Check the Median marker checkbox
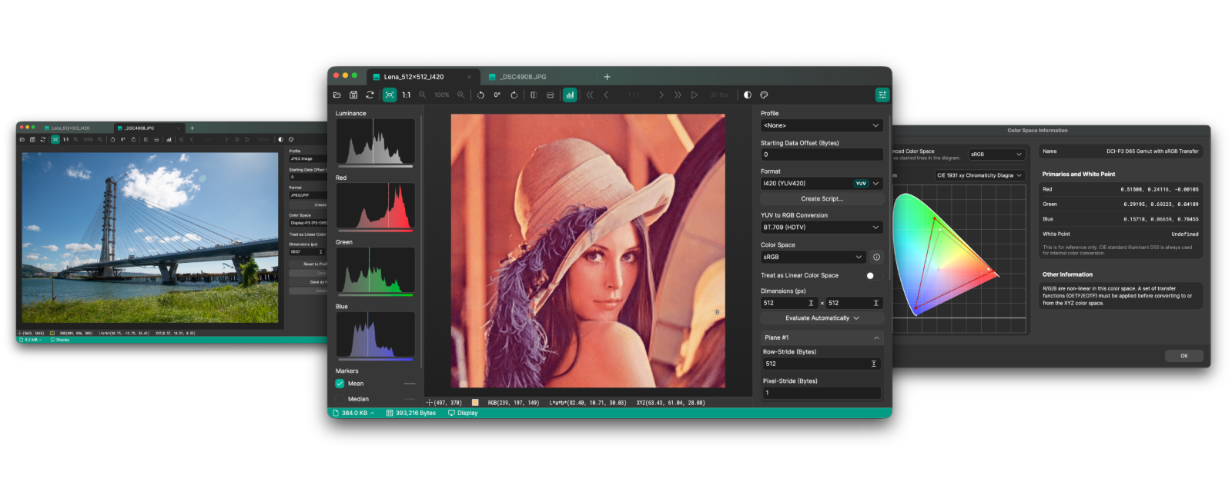 tap(340, 399)
